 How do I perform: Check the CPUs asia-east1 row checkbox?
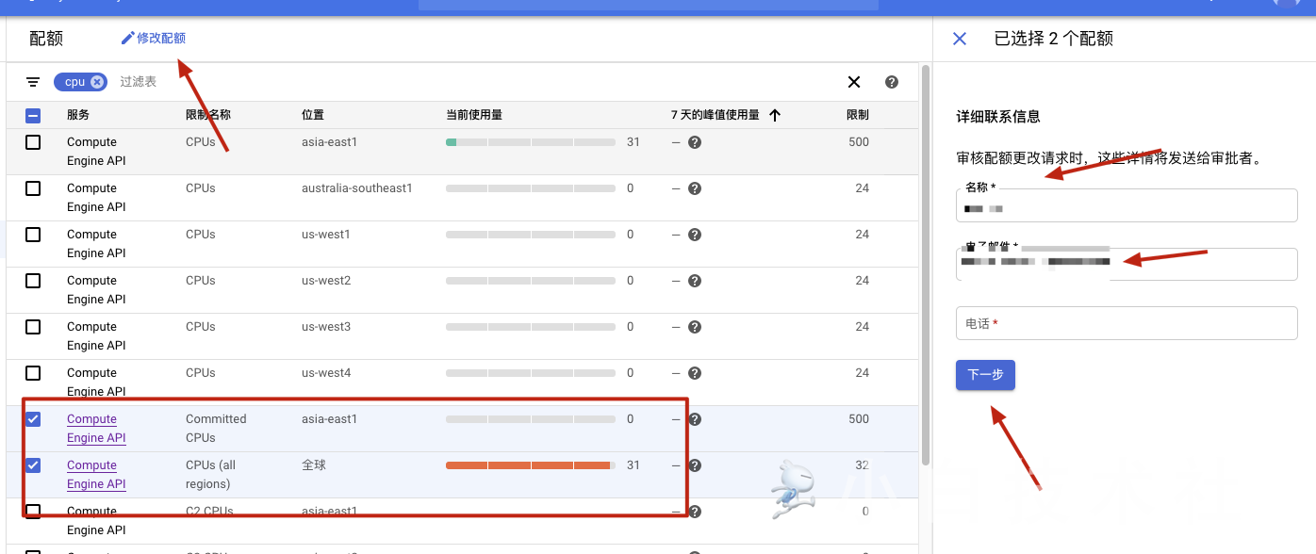point(33,142)
